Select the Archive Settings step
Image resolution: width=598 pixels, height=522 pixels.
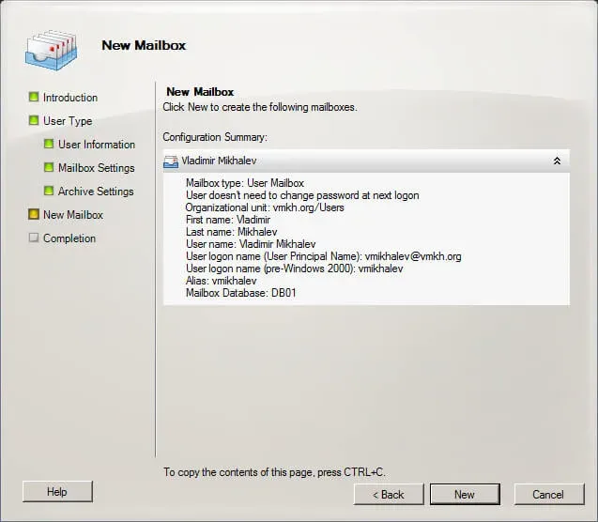96,191
